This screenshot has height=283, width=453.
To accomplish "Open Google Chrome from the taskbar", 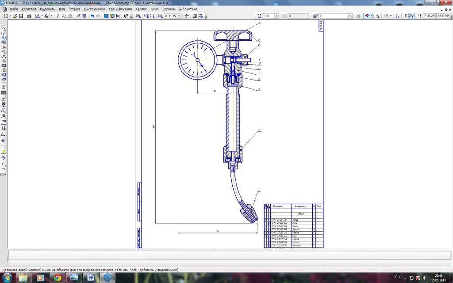I will (57, 278).
